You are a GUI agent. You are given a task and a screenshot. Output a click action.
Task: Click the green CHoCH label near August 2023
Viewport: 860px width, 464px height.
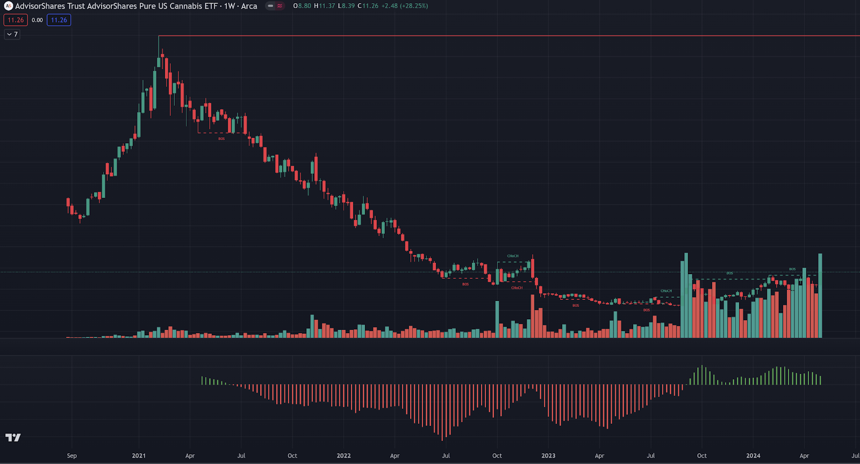point(666,291)
